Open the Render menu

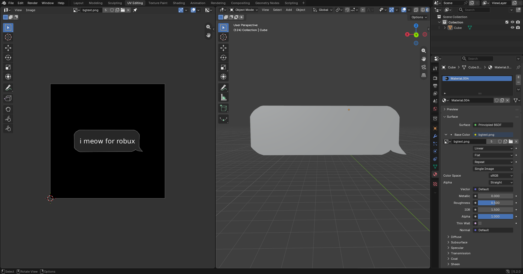coord(32,3)
